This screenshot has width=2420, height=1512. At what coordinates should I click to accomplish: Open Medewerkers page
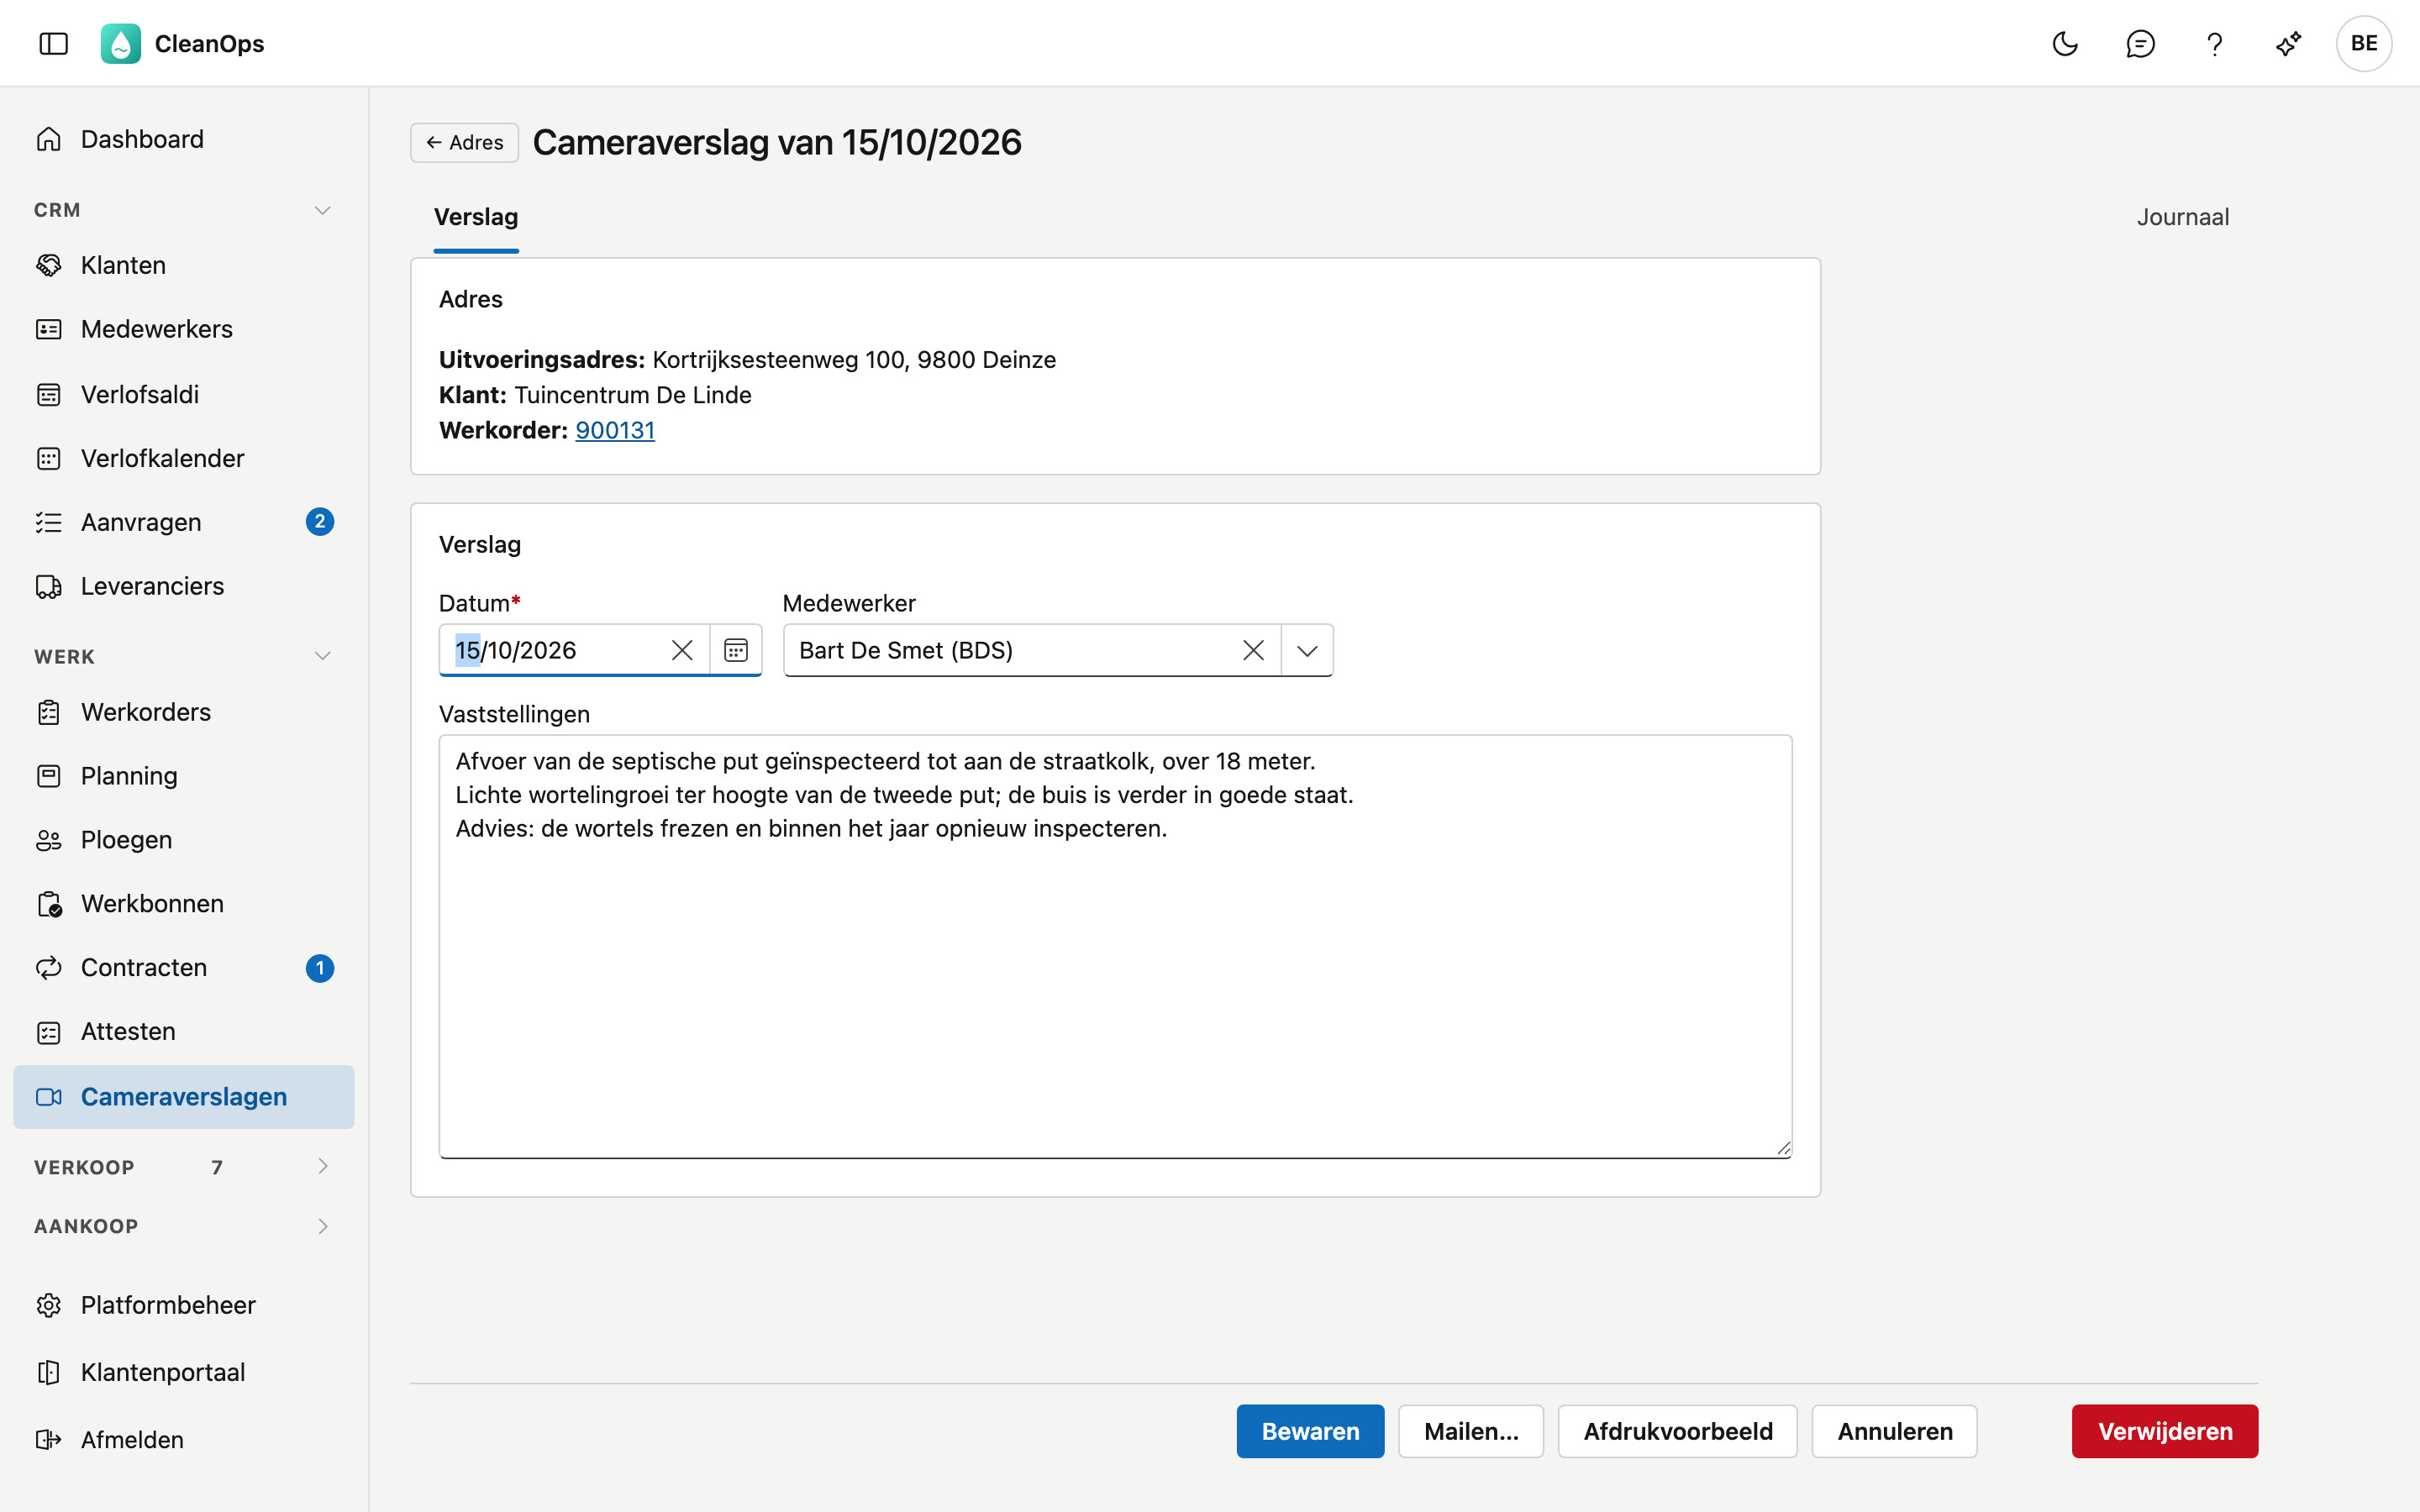pyautogui.click(x=184, y=329)
